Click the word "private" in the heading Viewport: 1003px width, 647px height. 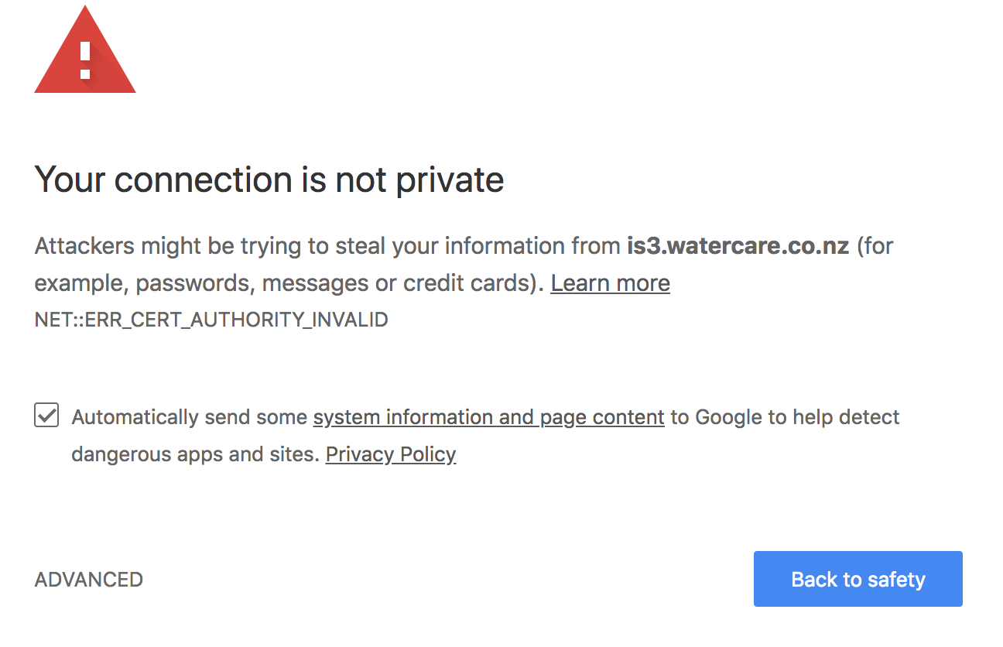pos(450,180)
